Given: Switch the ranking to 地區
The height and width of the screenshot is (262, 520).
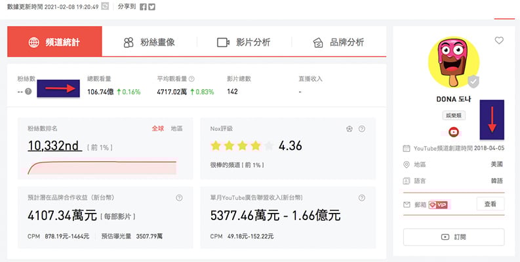Looking at the screenshot, I should coord(177,128).
